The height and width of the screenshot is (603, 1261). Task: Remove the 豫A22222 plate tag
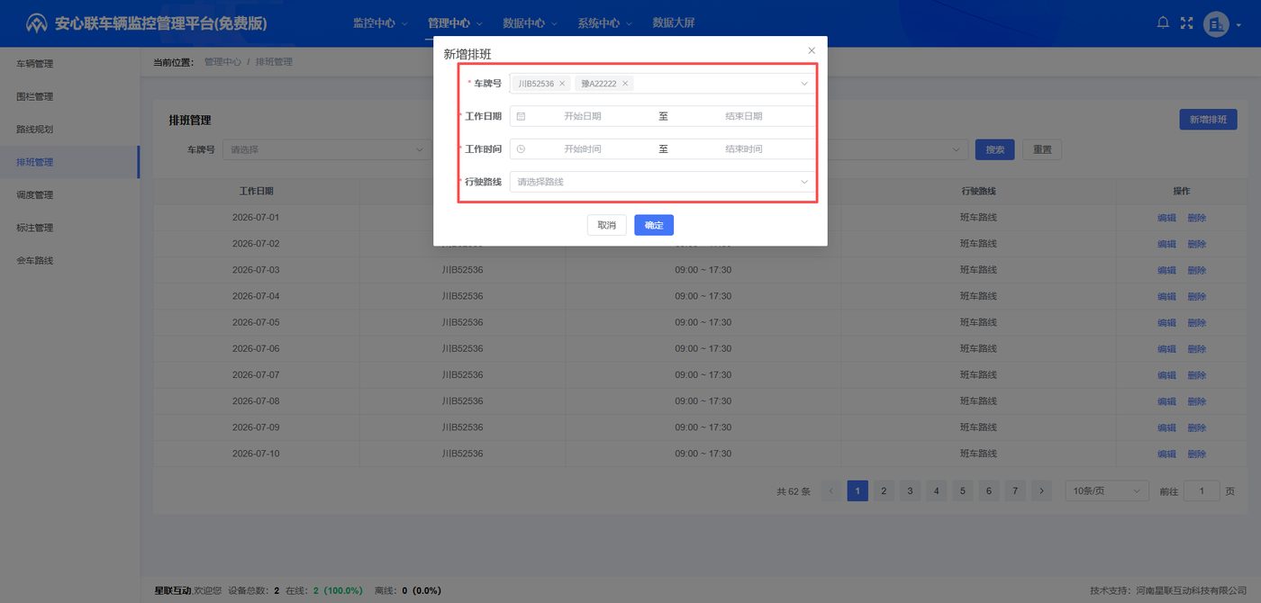coord(625,84)
